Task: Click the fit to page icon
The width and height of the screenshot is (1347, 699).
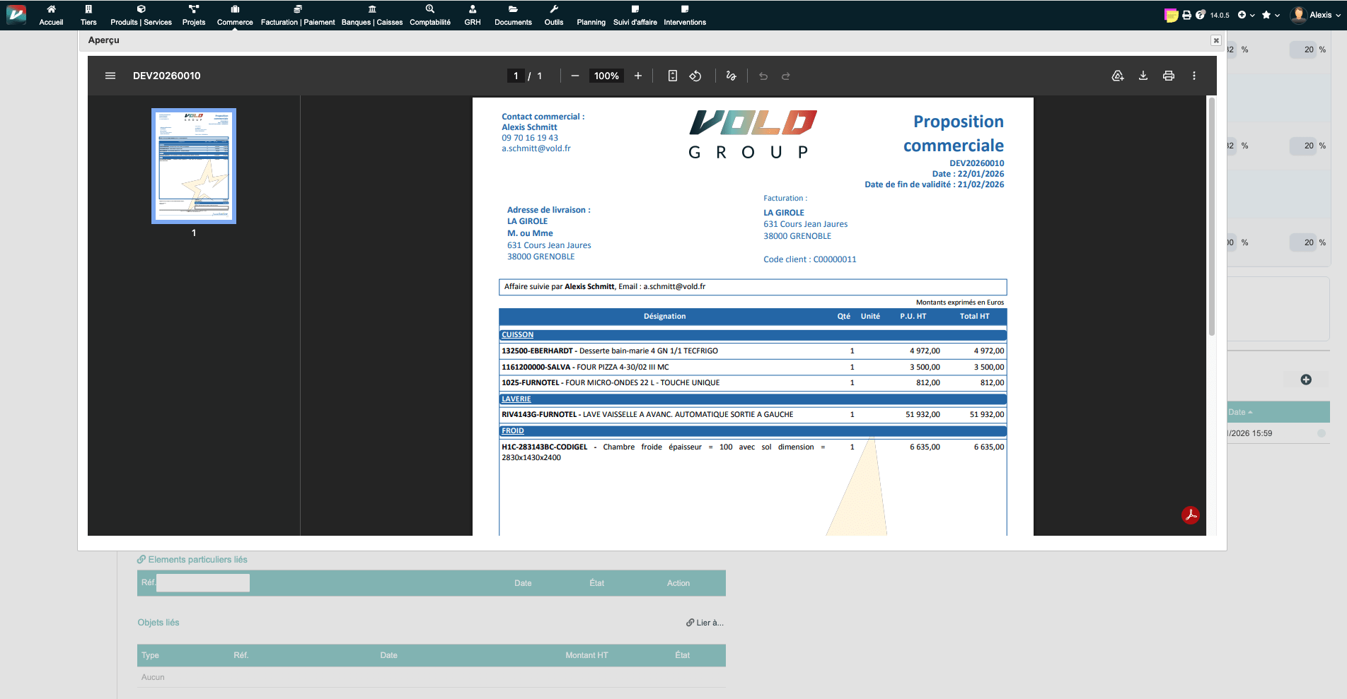Action: (673, 76)
